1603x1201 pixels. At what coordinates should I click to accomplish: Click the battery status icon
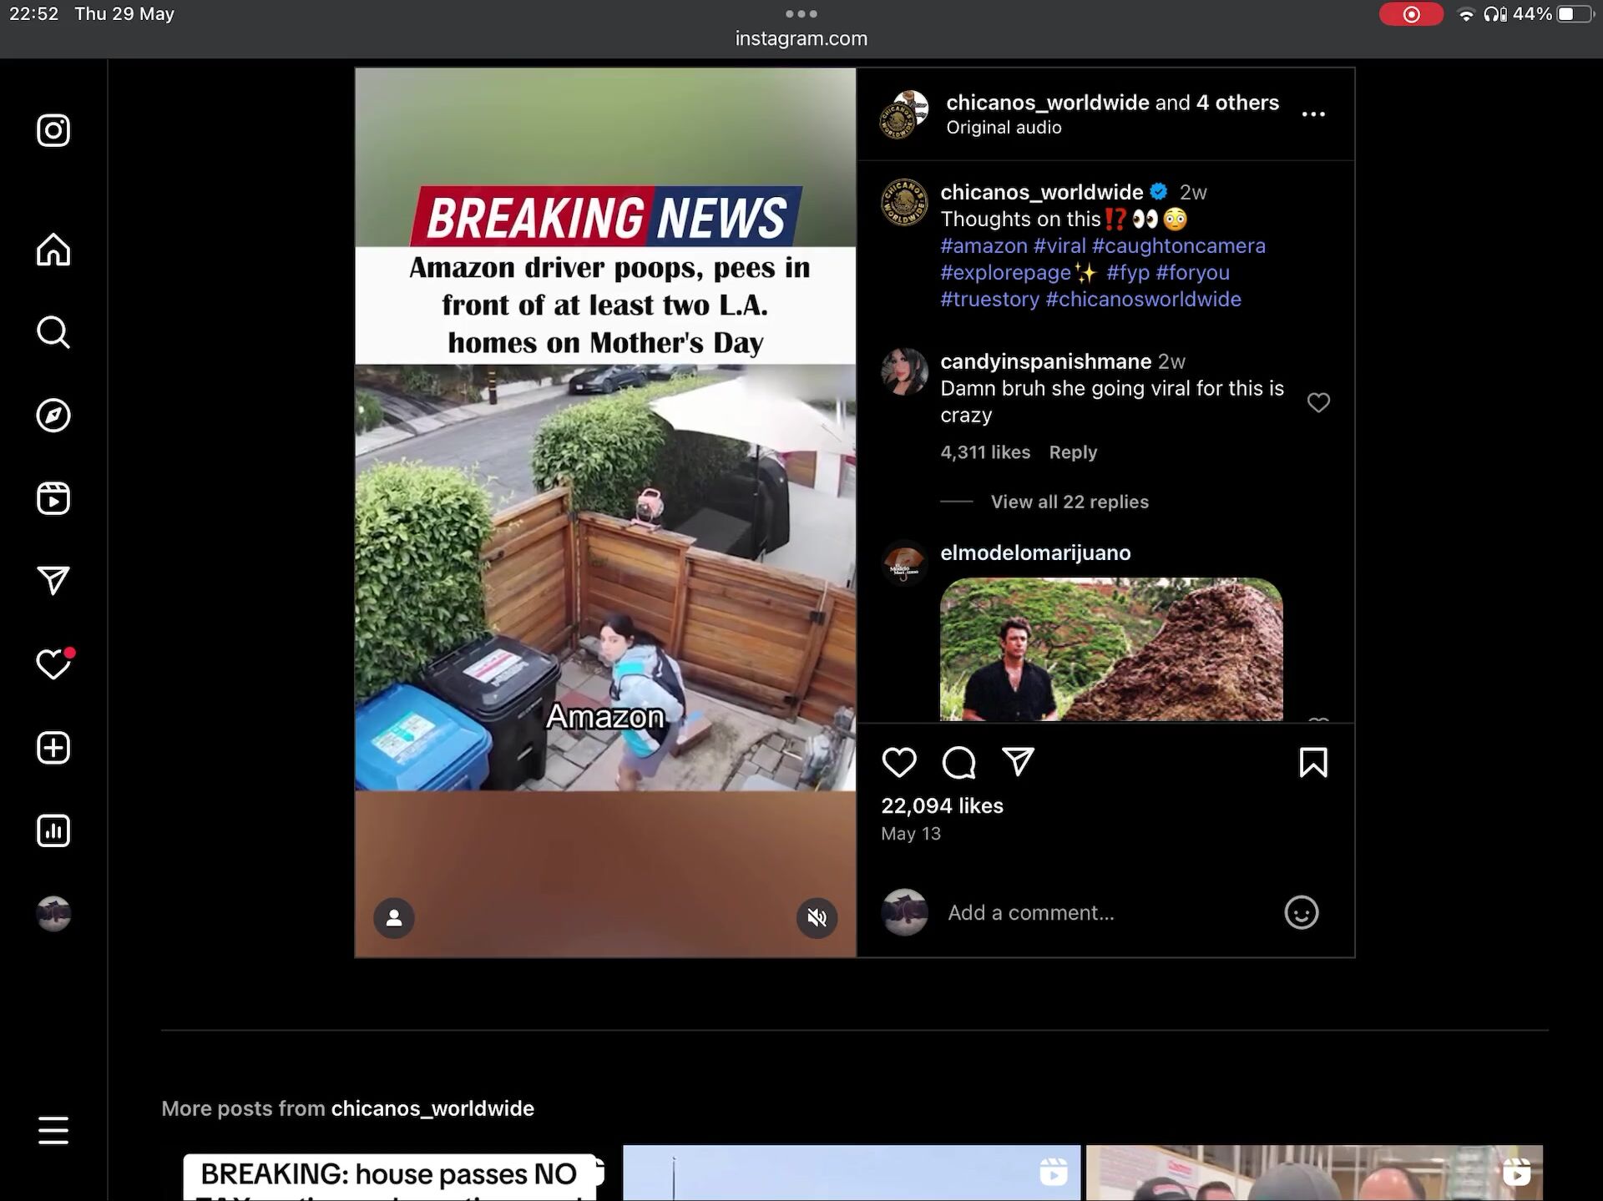[1575, 14]
